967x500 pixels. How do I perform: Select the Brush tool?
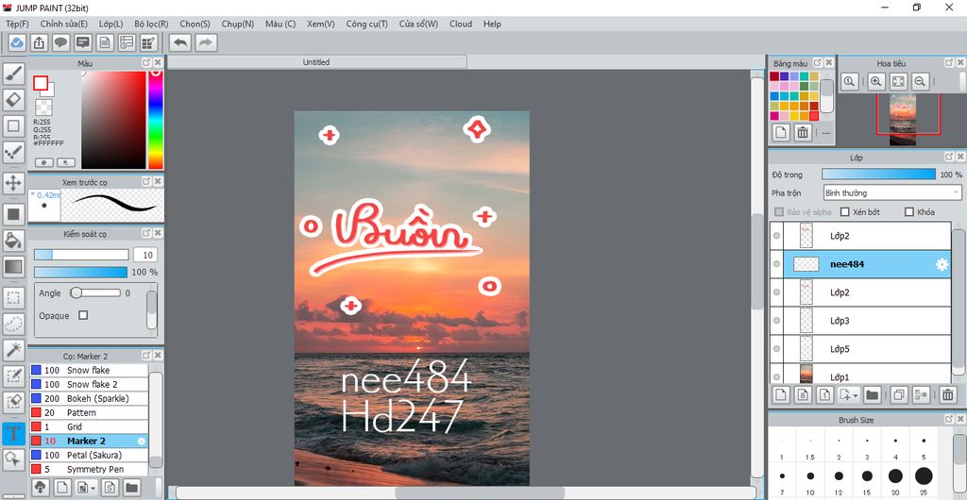coord(13,74)
